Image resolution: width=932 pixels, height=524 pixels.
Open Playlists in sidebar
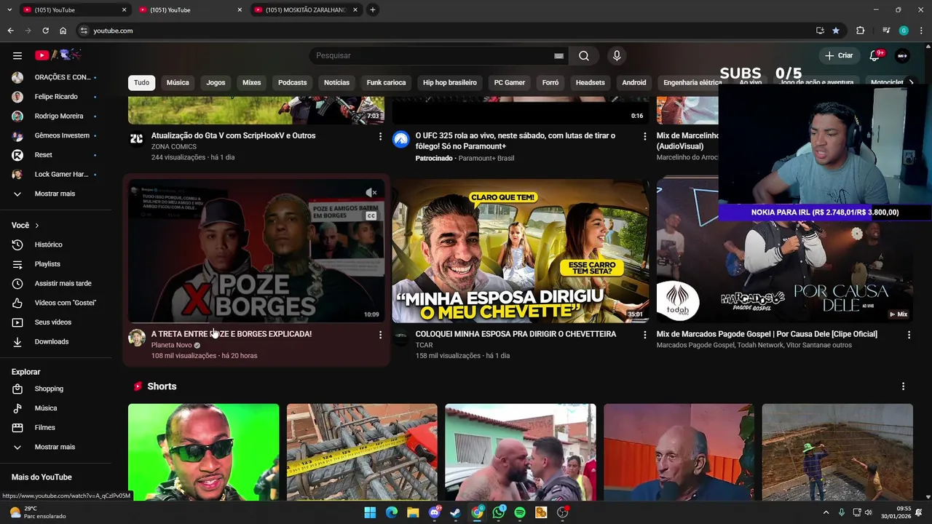55,263
